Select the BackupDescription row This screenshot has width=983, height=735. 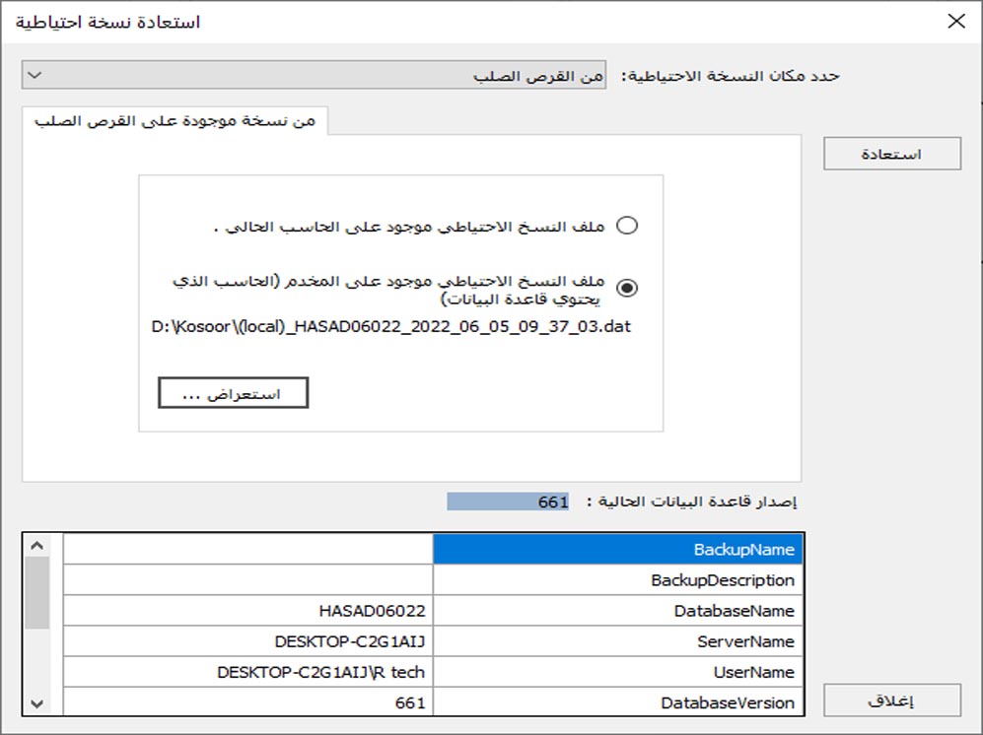point(433,580)
